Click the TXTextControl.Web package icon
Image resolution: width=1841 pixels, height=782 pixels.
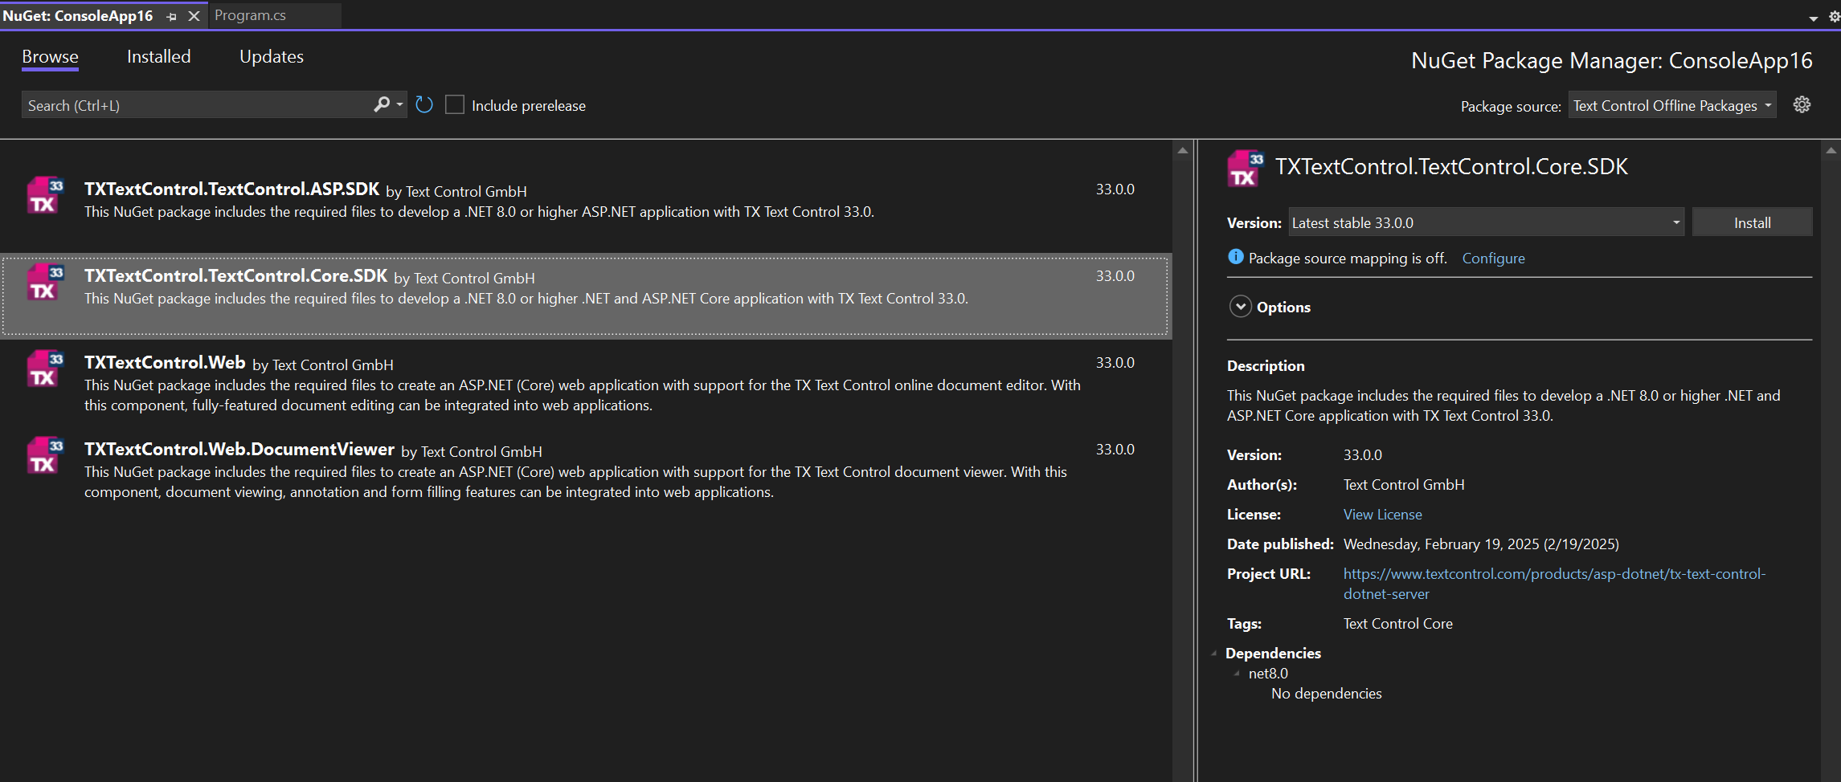tap(45, 369)
